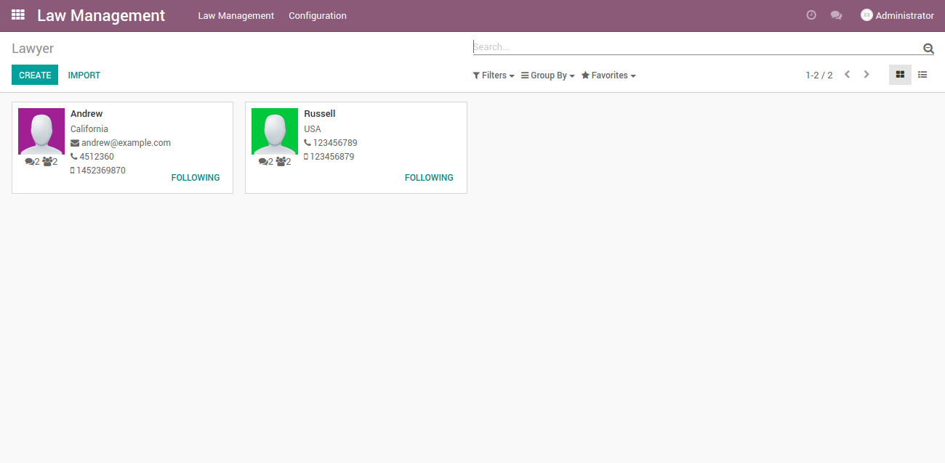
Task: Click phone icon beside 123456789
Action: point(307,143)
